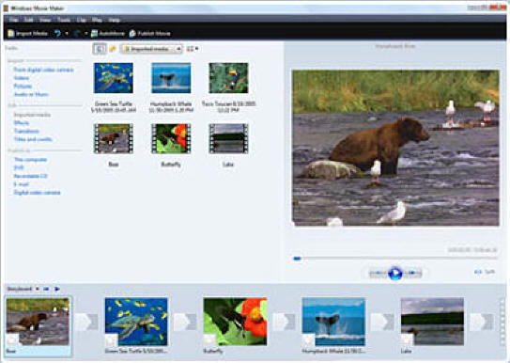Click the Import Media toolbar button
The height and width of the screenshot is (363, 510).
[27, 33]
